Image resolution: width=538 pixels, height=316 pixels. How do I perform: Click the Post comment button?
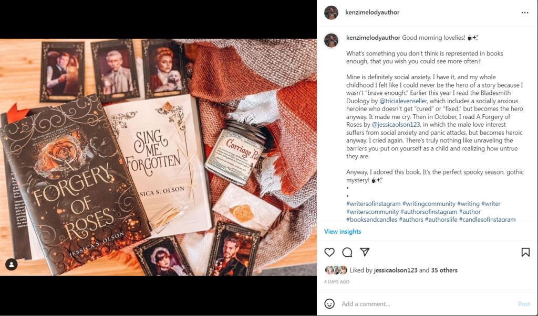524,304
